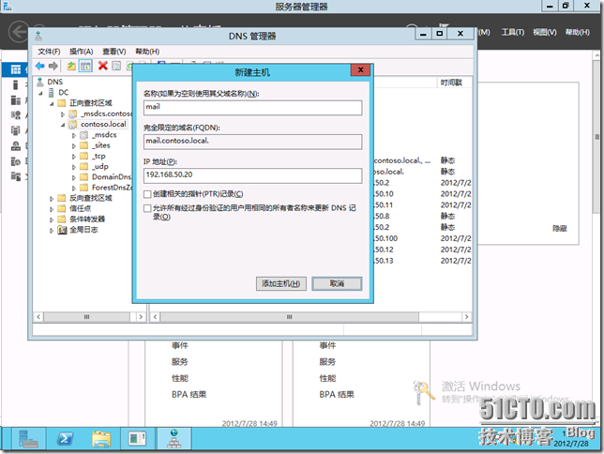The image size is (604, 454).
Task: Click the 全局日志 log icon in tree
Action: tap(62, 230)
